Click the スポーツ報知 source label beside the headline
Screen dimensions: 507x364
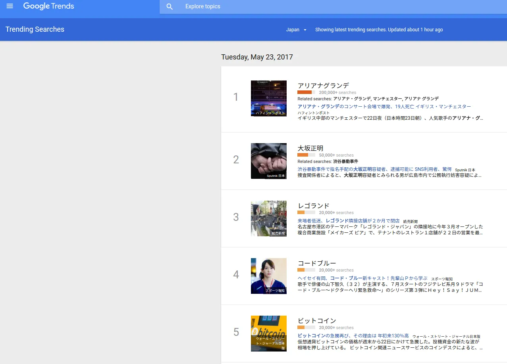coord(441,279)
